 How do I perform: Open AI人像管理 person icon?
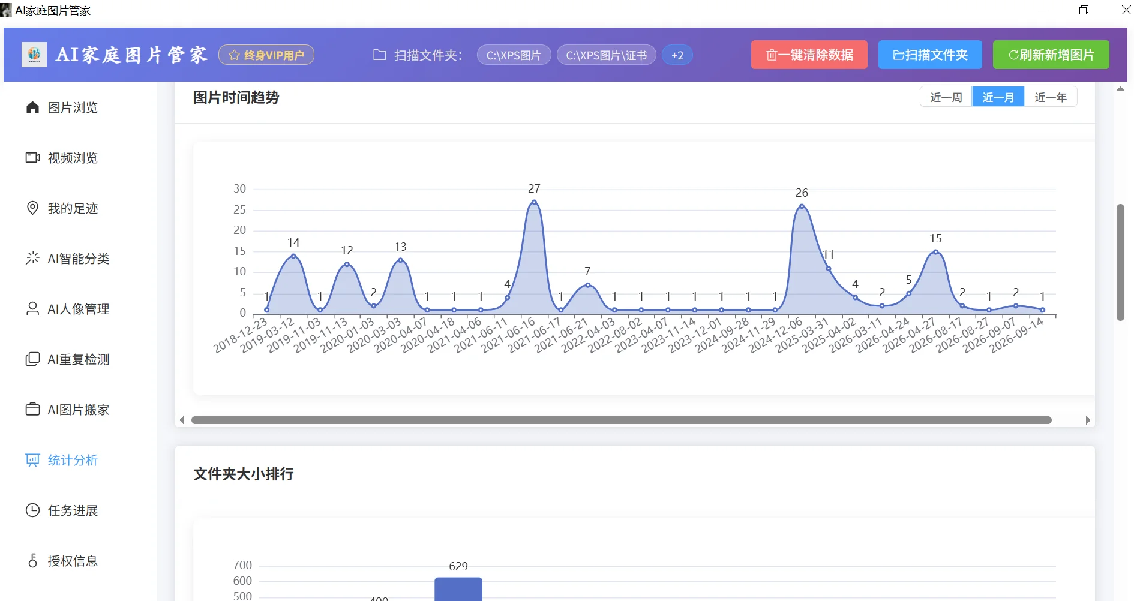coord(32,309)
